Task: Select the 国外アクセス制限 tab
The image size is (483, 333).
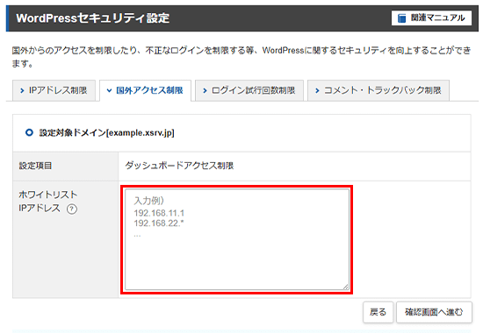Action: 145,90
